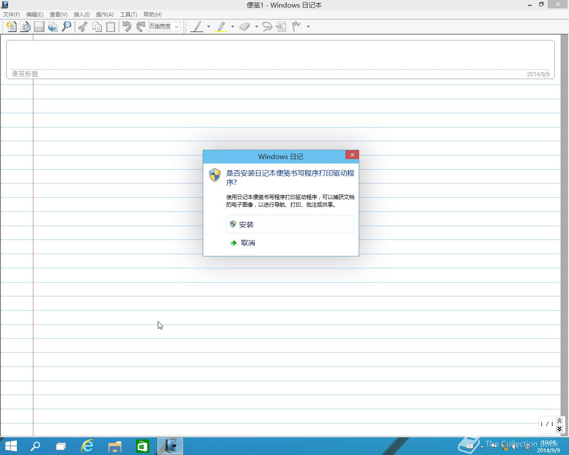
Task: Open File Explorer from the taskbar
Action: tap(115, 446)
